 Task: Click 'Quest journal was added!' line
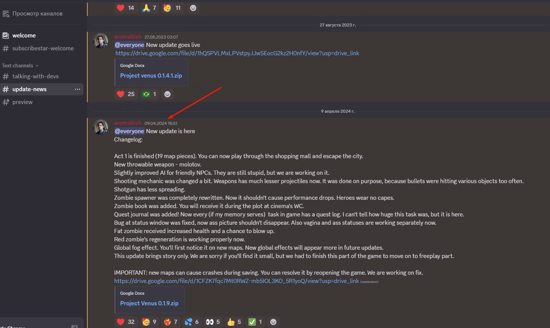289,215
